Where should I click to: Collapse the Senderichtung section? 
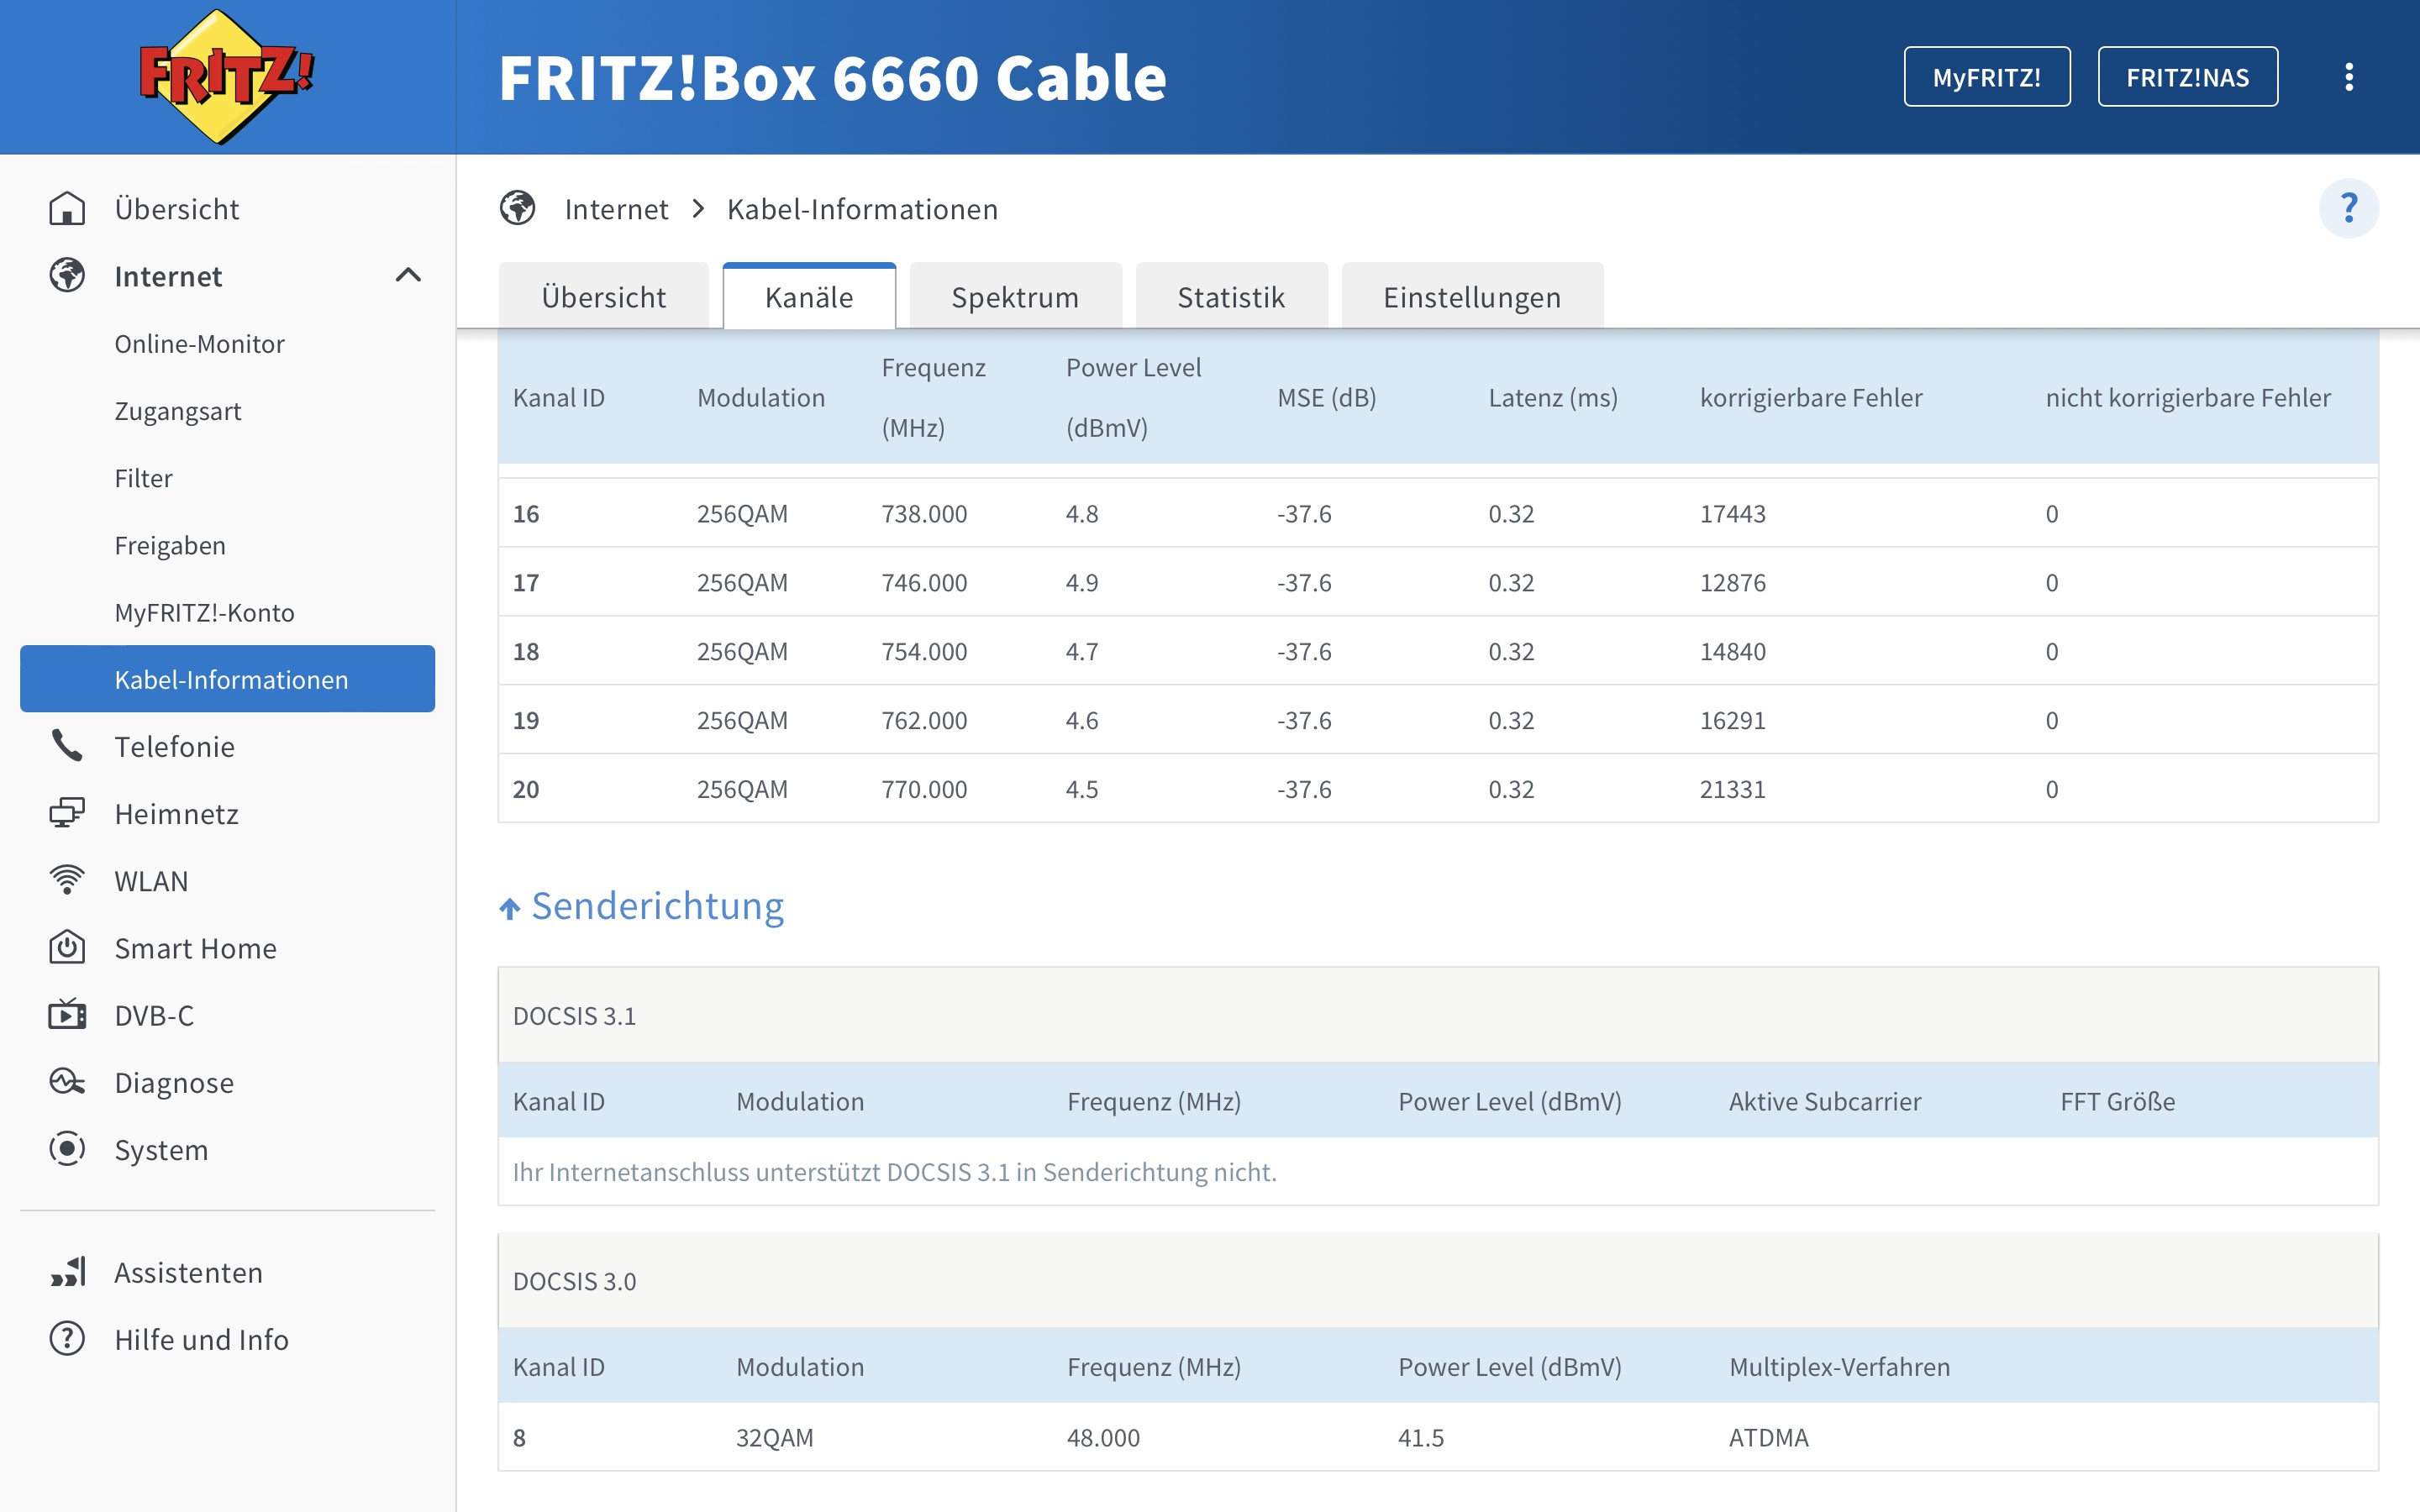641,906
